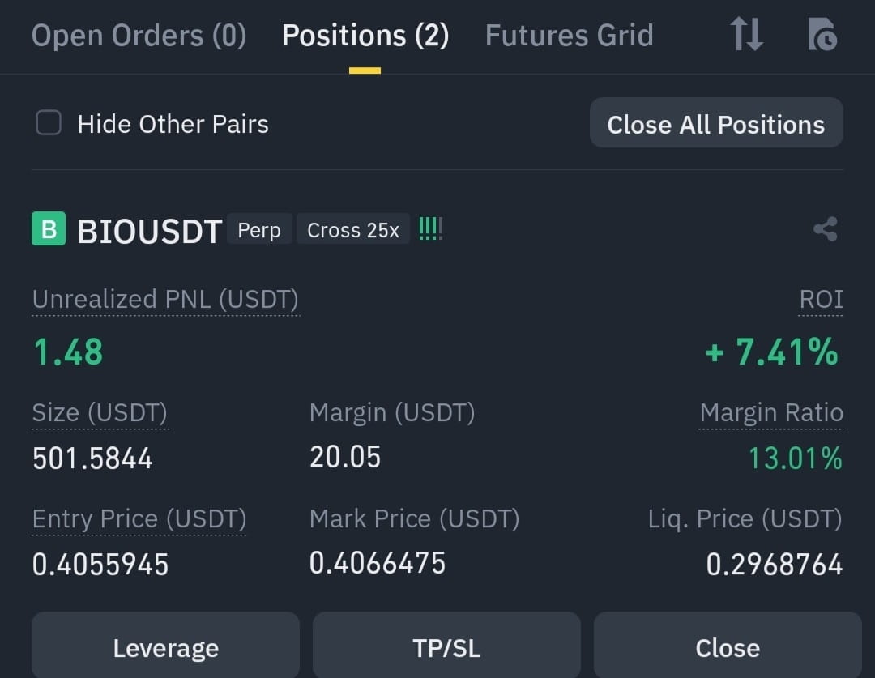Tap the Margin Ratio label
875x678 pixels.
(x=771, y=413)
